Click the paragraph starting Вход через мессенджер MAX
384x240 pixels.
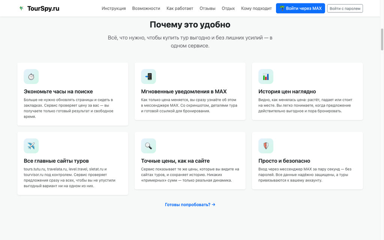tap(305, 175)
